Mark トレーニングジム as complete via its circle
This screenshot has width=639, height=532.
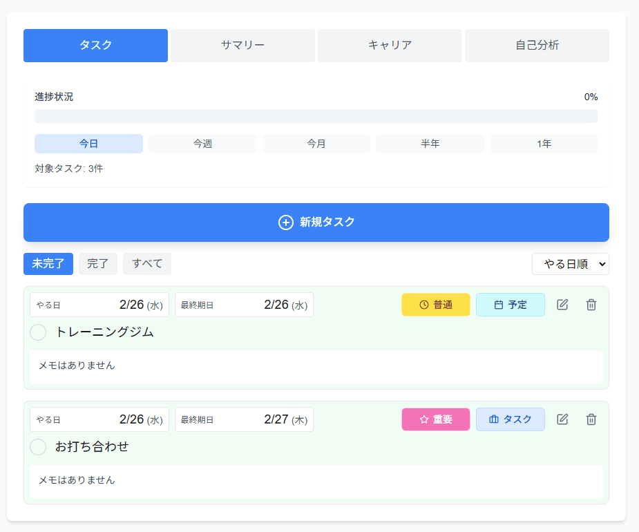click(x=38, y=332)
